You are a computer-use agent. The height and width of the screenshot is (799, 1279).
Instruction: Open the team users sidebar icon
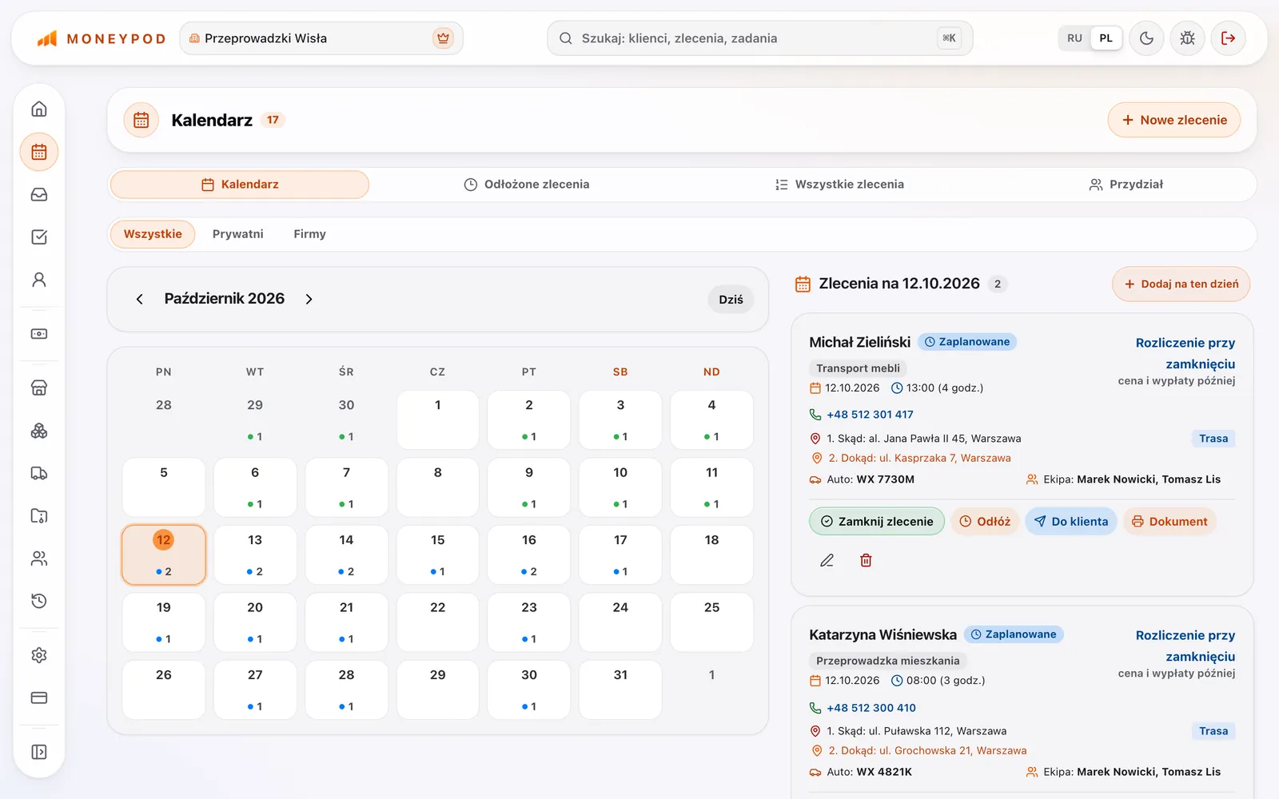point(39,559)
